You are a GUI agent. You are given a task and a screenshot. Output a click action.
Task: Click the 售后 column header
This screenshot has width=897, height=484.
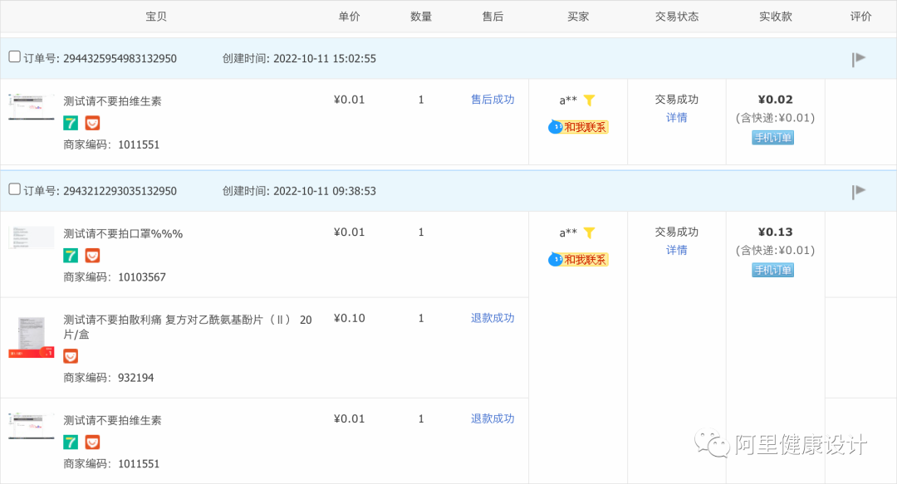(493, 17)
